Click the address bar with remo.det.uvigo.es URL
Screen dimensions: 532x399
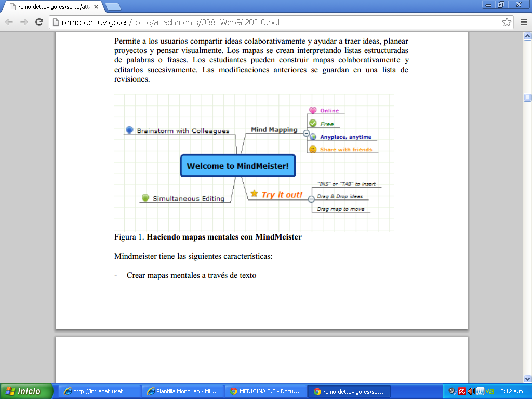pyautogui.click(x=281, y=22)
